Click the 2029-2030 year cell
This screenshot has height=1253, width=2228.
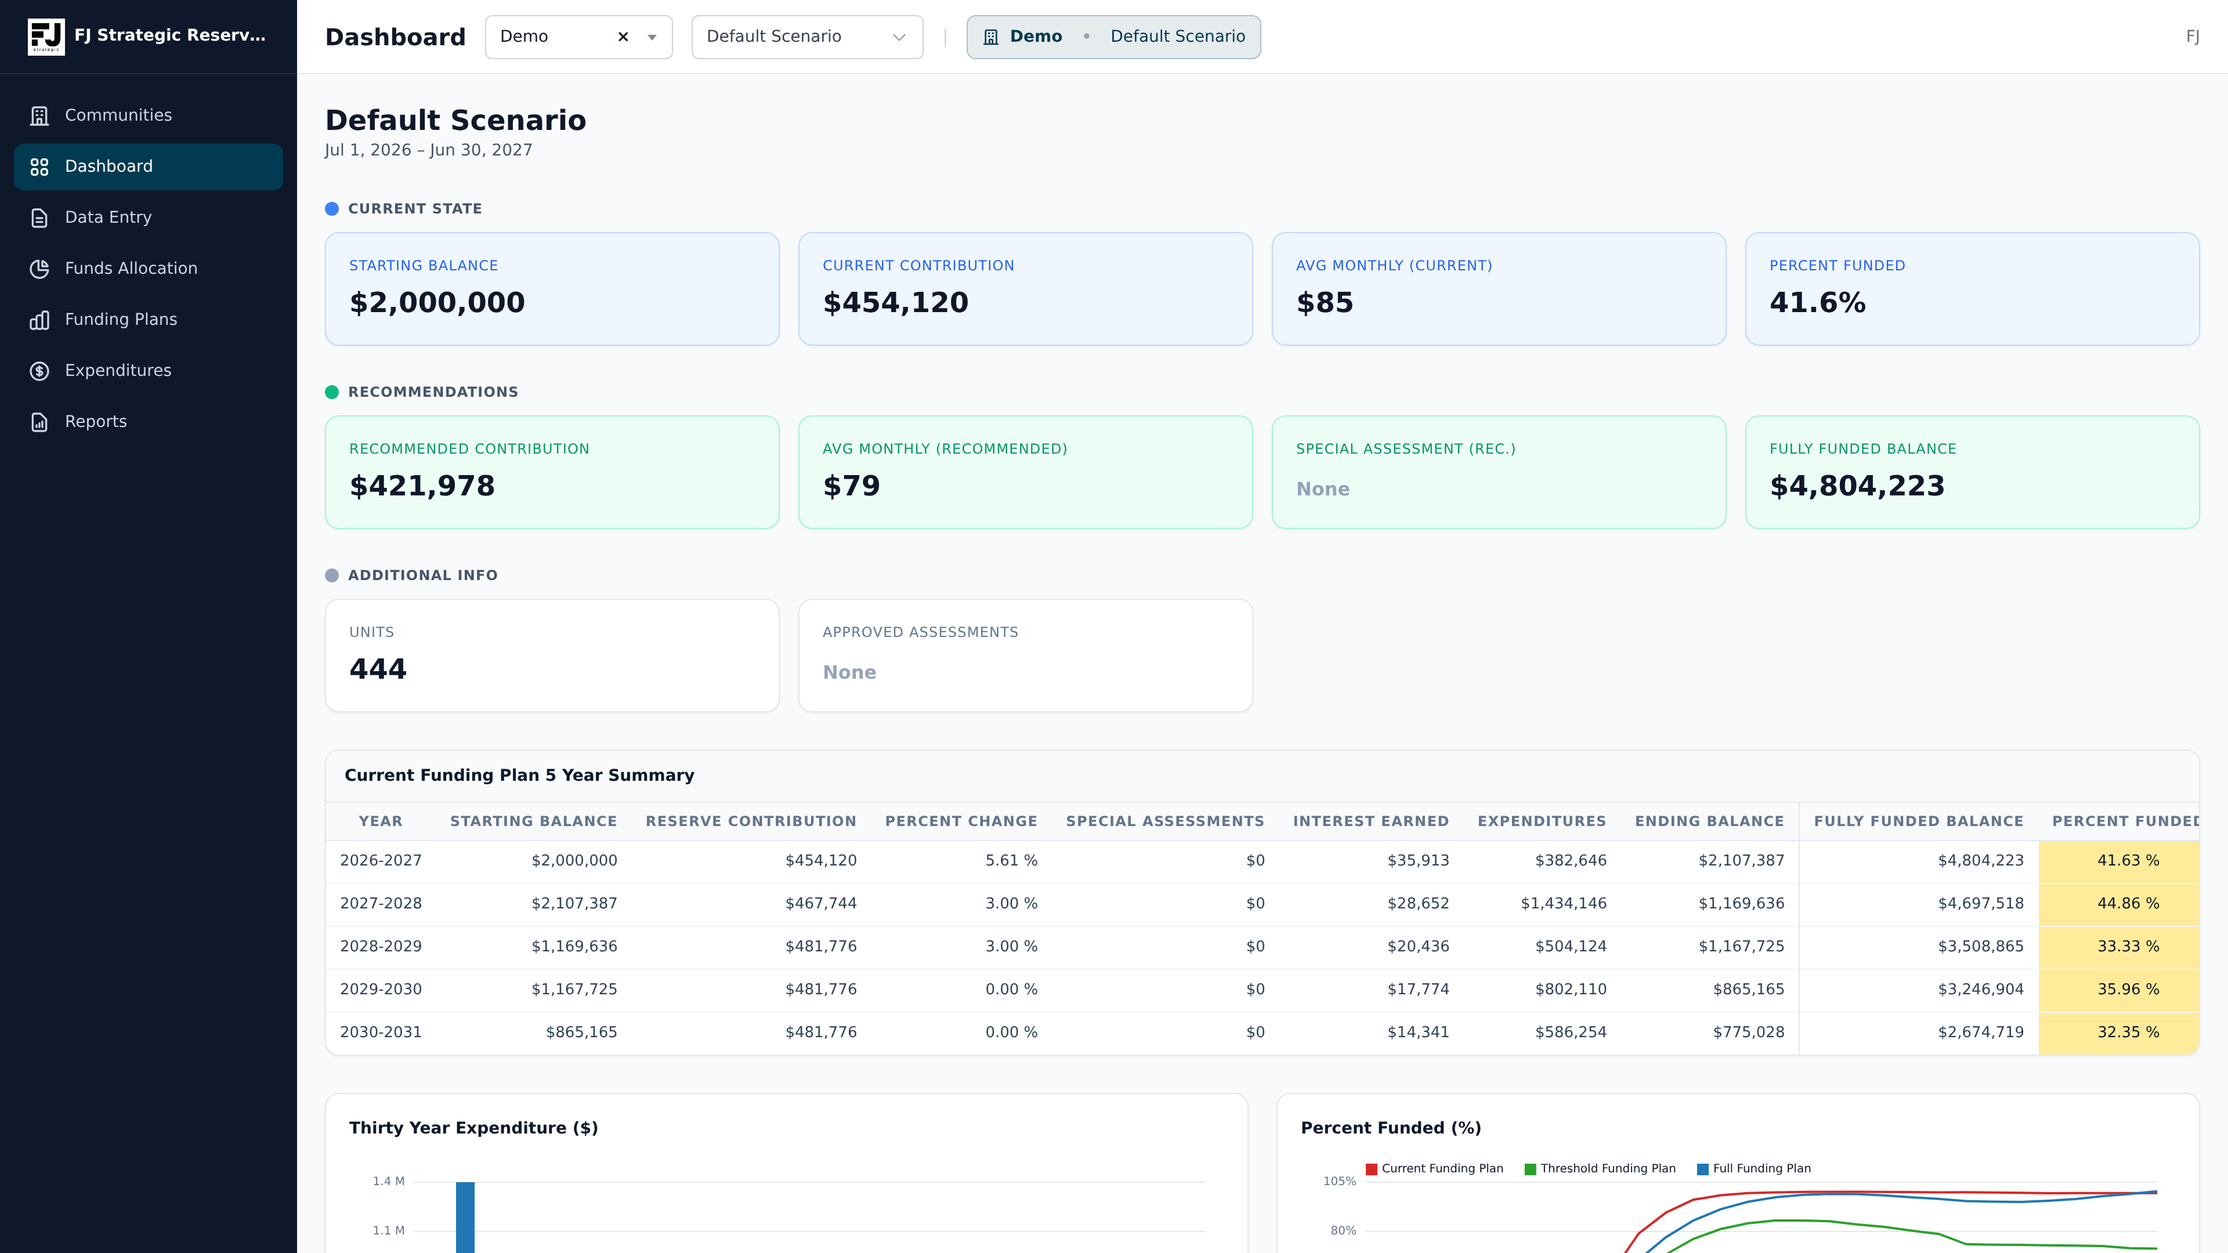[381, 990]
